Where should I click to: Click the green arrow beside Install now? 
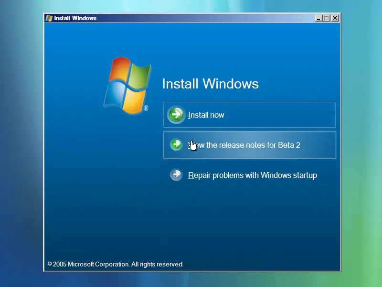pos(176,114)
